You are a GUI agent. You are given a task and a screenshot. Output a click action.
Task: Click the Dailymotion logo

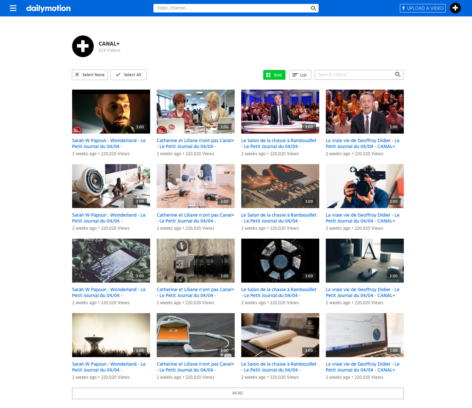click(x=48, y=8)
